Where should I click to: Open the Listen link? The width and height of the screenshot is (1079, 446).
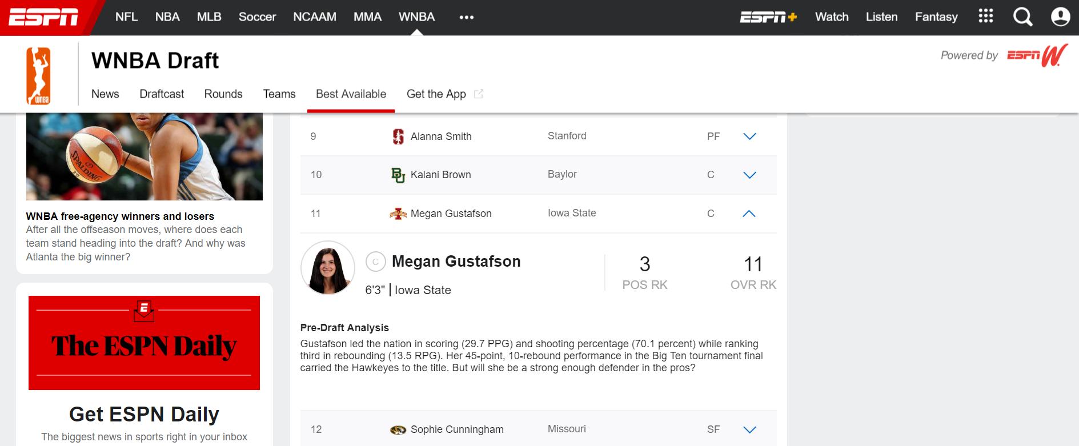click(x=881, y=17)
